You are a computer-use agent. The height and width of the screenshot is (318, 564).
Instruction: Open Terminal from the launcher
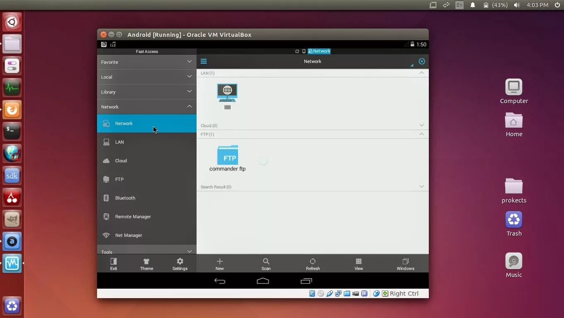pos(12,132)
